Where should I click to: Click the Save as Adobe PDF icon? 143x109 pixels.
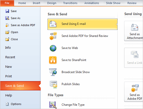tap(7, 25)
